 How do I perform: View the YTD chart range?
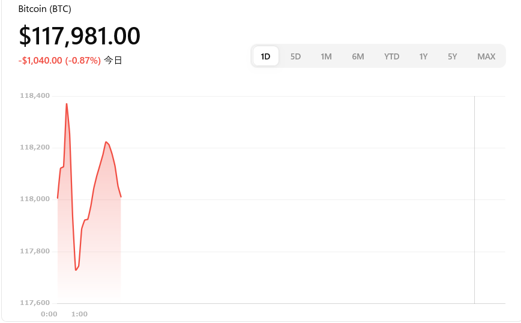click(x=391, y=56)
